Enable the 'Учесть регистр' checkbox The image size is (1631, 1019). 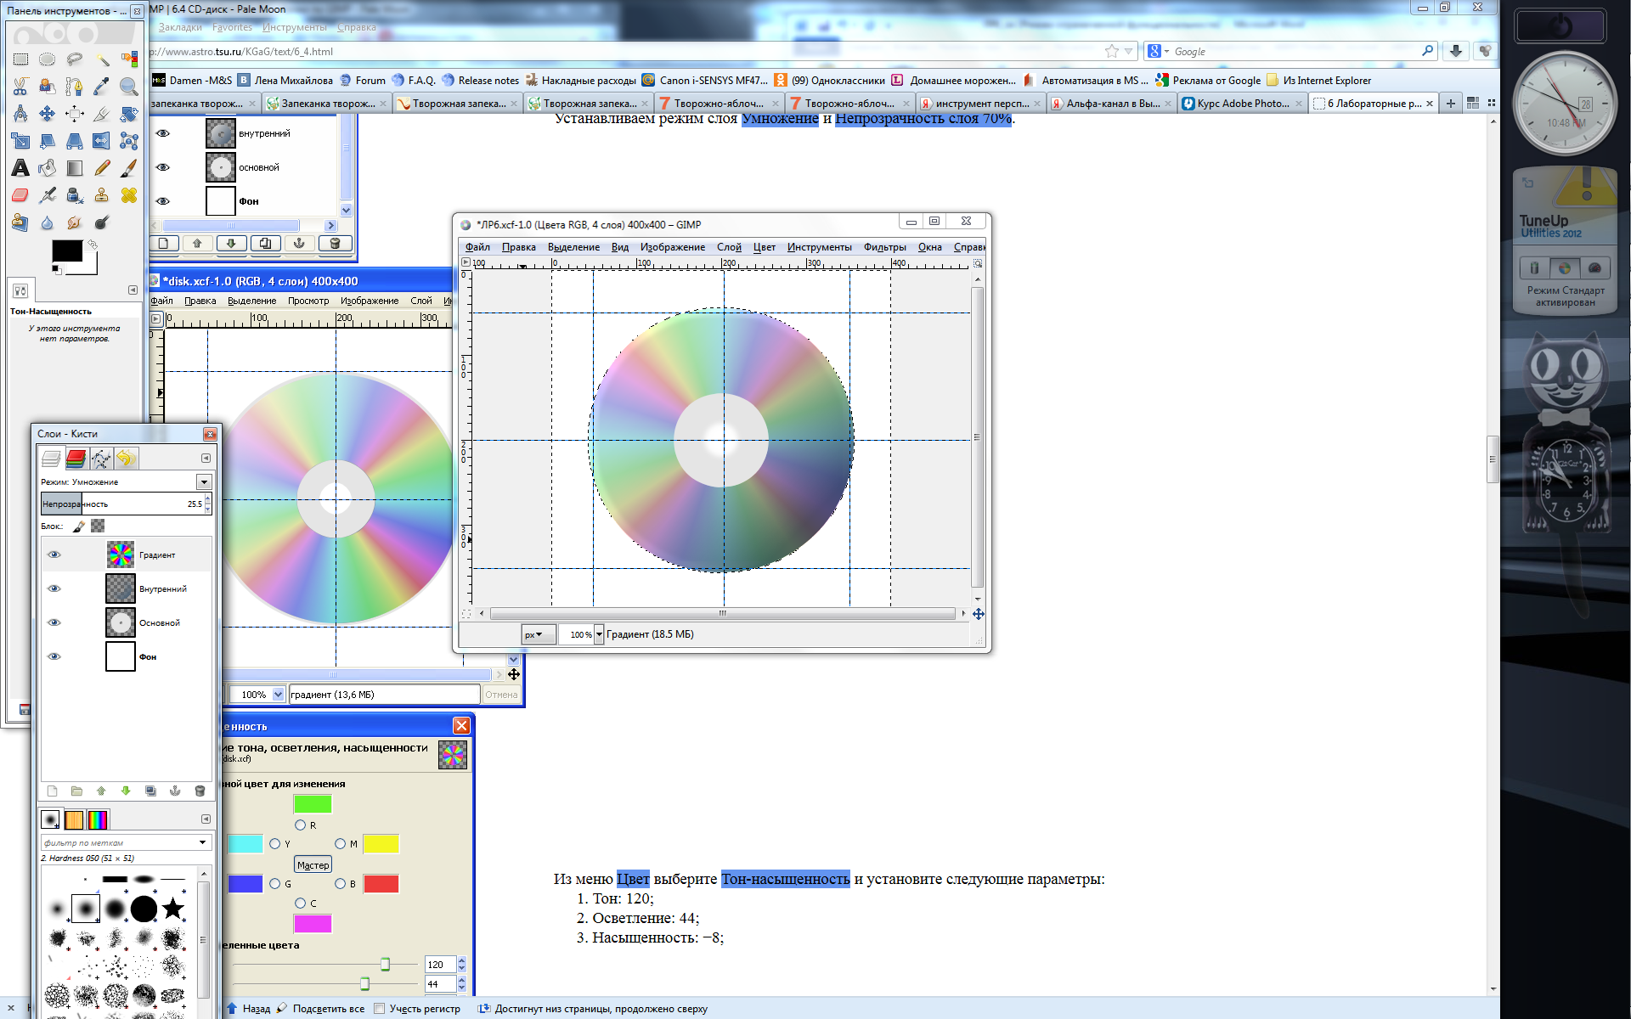pyautogui.click(x=380, y=1009)
